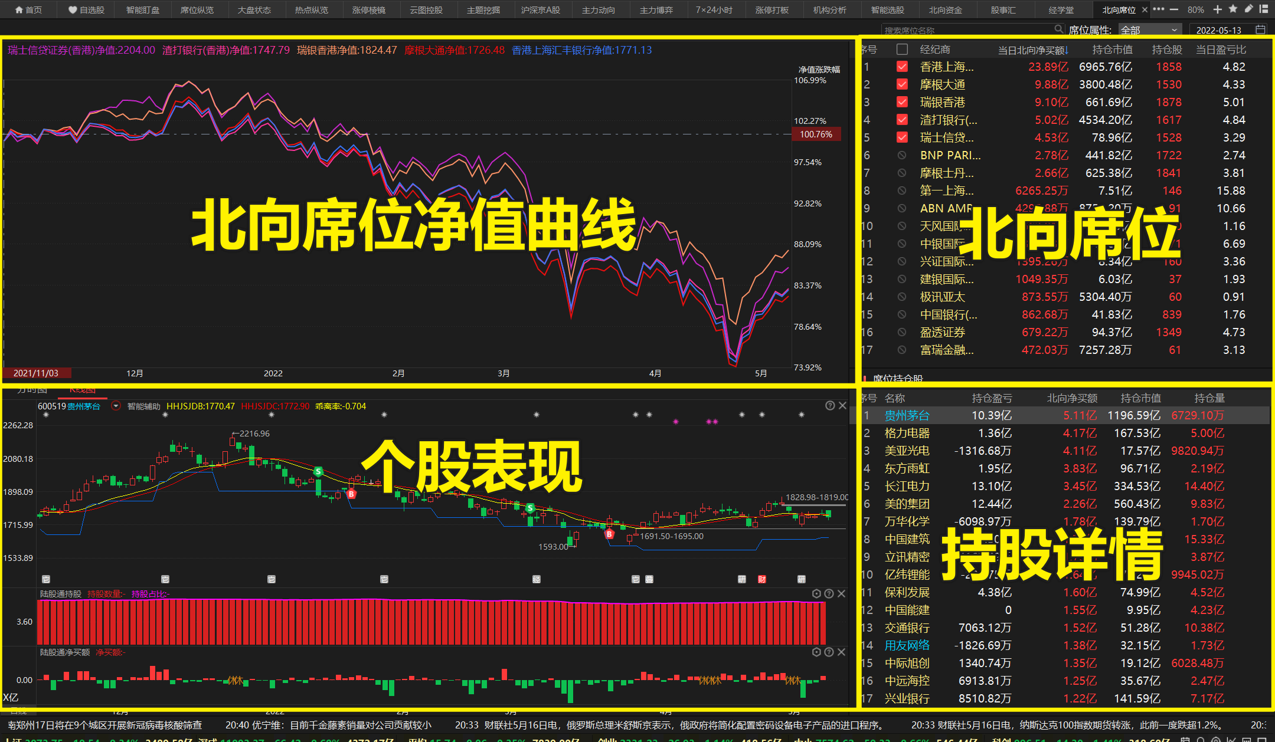Select the 第一上海 broker row

[1065, 191]
